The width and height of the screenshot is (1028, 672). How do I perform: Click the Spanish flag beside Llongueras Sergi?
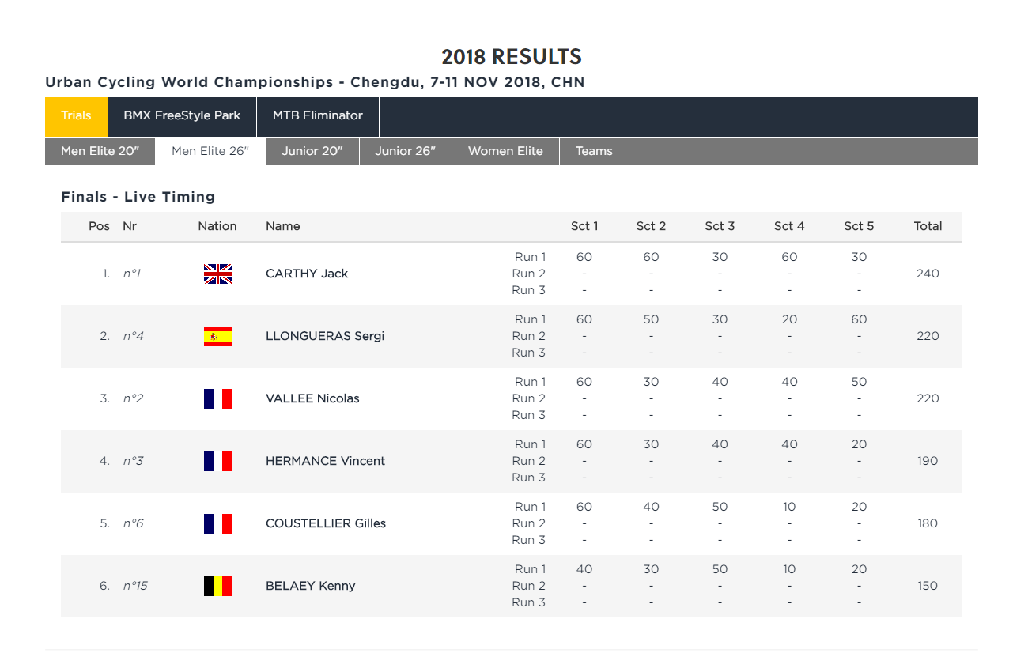pos(217,336)
